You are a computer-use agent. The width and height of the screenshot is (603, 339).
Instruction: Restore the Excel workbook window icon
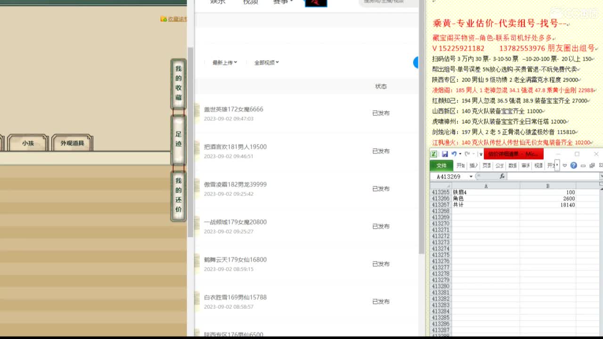pyautogui.click(x=592, y=166)
